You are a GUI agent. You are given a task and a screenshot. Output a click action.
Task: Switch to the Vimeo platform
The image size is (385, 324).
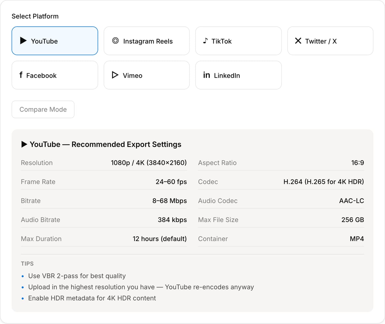(x=147, y=75)
